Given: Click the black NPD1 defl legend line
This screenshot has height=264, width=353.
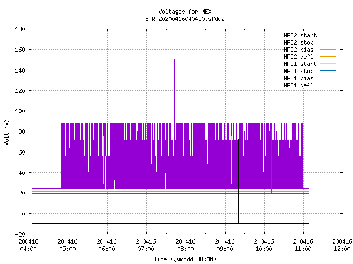Looking at the screenshot, I should click(x=328, y=85).
